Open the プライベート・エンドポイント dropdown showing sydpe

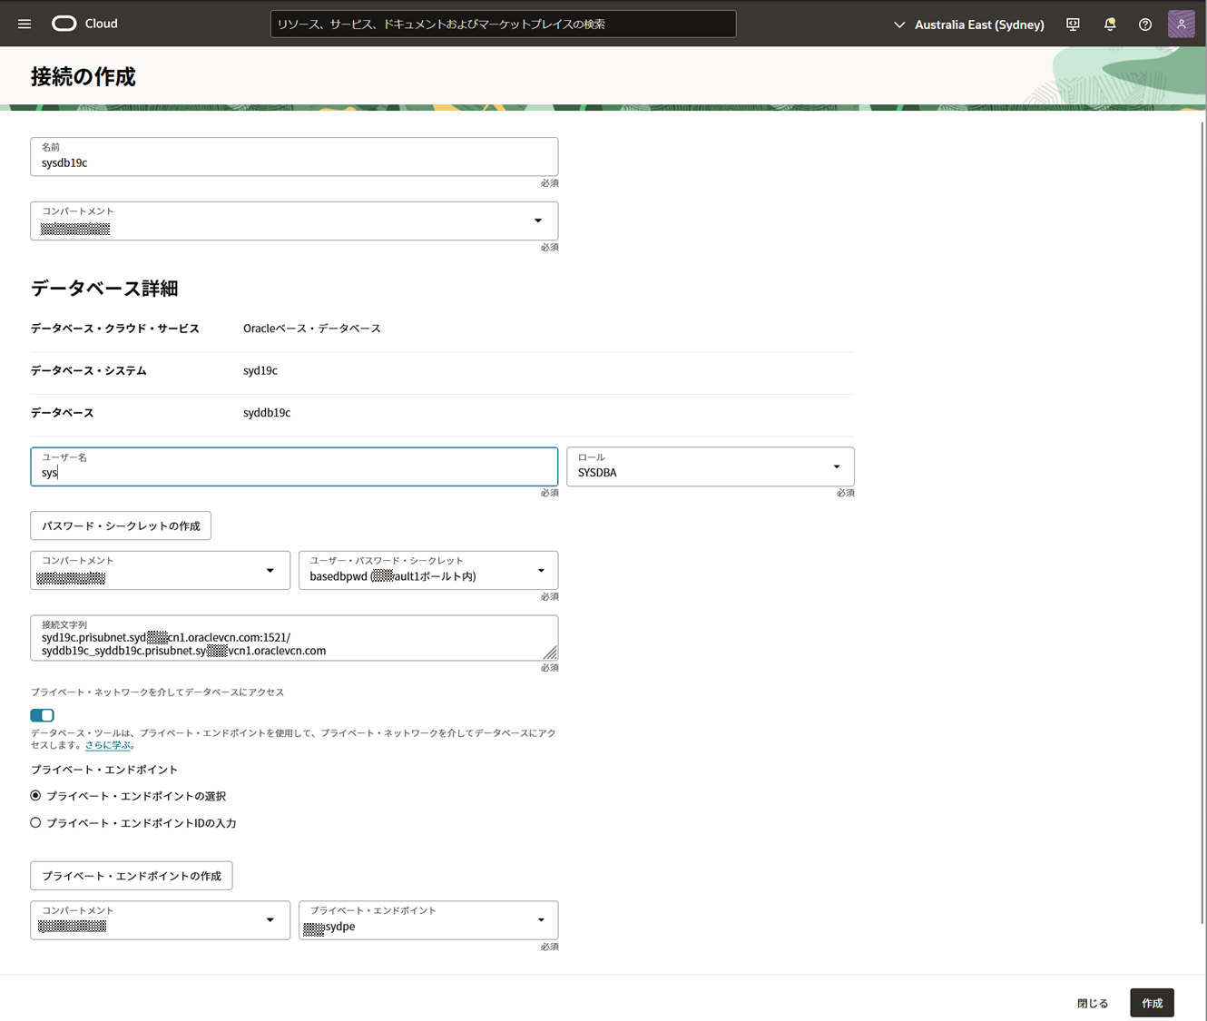pyautogui.click(x=428, y=920)
